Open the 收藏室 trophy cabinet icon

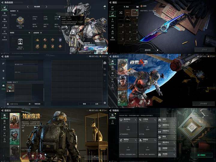20,42
